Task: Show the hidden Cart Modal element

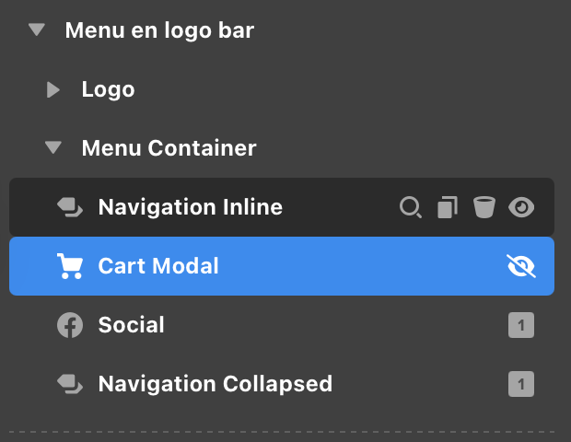Action: pyautogui.click(x=521, y=266)
